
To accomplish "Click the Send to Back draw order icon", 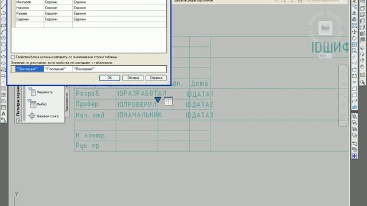I will [x=354, y=122].
